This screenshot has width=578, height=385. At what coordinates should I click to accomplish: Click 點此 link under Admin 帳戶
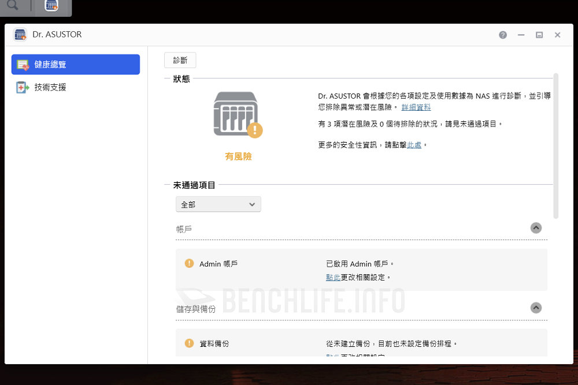pyautogui.click(x=333, y=278)
